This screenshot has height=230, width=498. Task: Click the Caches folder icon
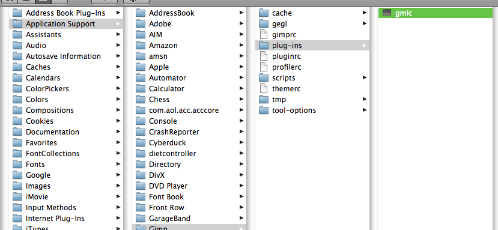17,67
